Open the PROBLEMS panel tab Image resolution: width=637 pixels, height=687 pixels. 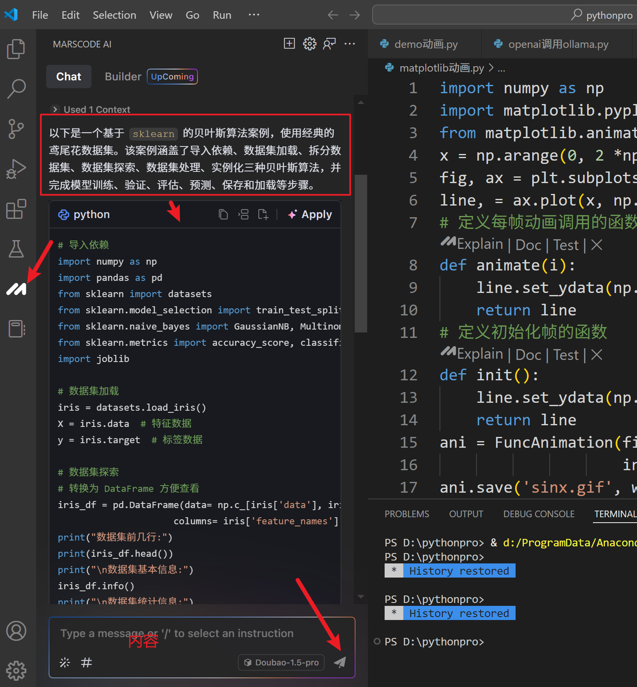point(407,514)
